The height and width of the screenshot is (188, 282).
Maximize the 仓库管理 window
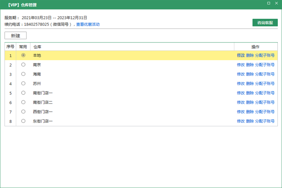pyautogui.click(x=269, y=3)
